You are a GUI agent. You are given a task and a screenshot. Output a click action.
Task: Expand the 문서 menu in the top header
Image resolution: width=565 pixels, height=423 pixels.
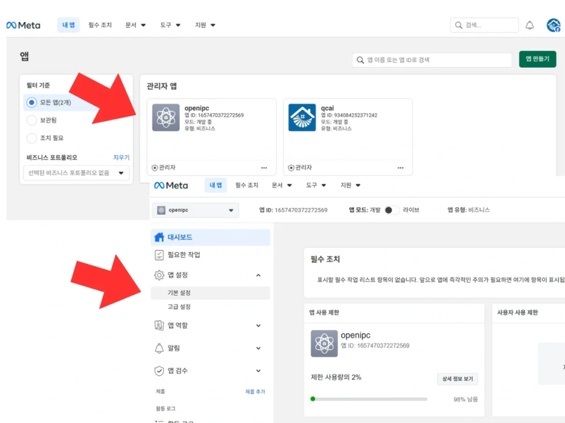[136, 25]
